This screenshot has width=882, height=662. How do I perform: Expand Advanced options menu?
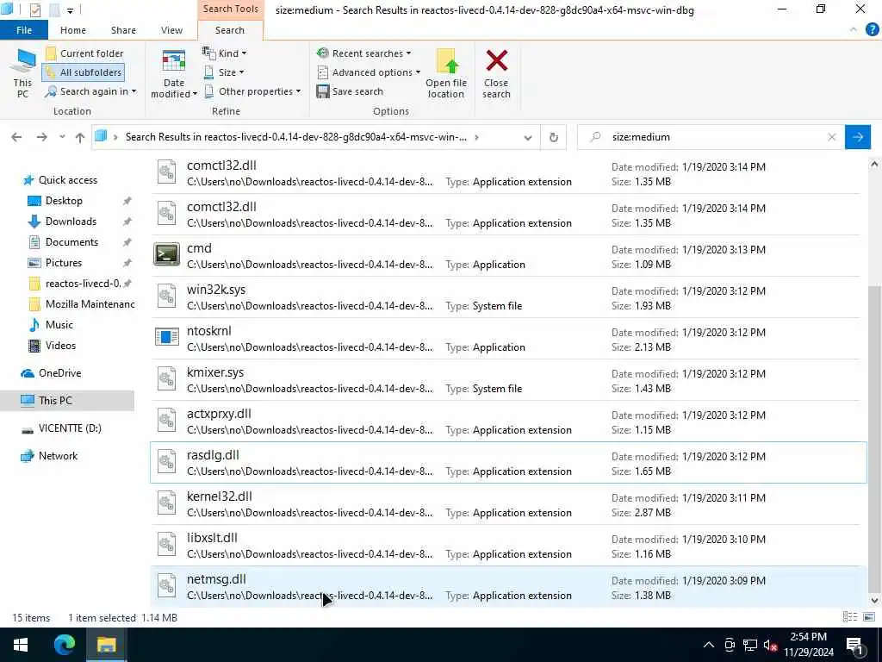click(369, 72)
